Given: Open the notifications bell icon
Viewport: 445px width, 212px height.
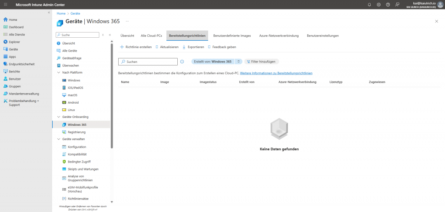Looking at the screenshot, I should 369,4.
